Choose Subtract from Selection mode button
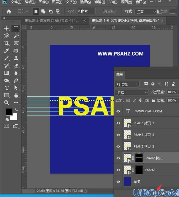This screenshot has height=197, width=179. (51, 11)
